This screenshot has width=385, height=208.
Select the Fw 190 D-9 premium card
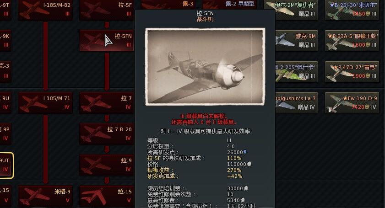coord(352,103)
